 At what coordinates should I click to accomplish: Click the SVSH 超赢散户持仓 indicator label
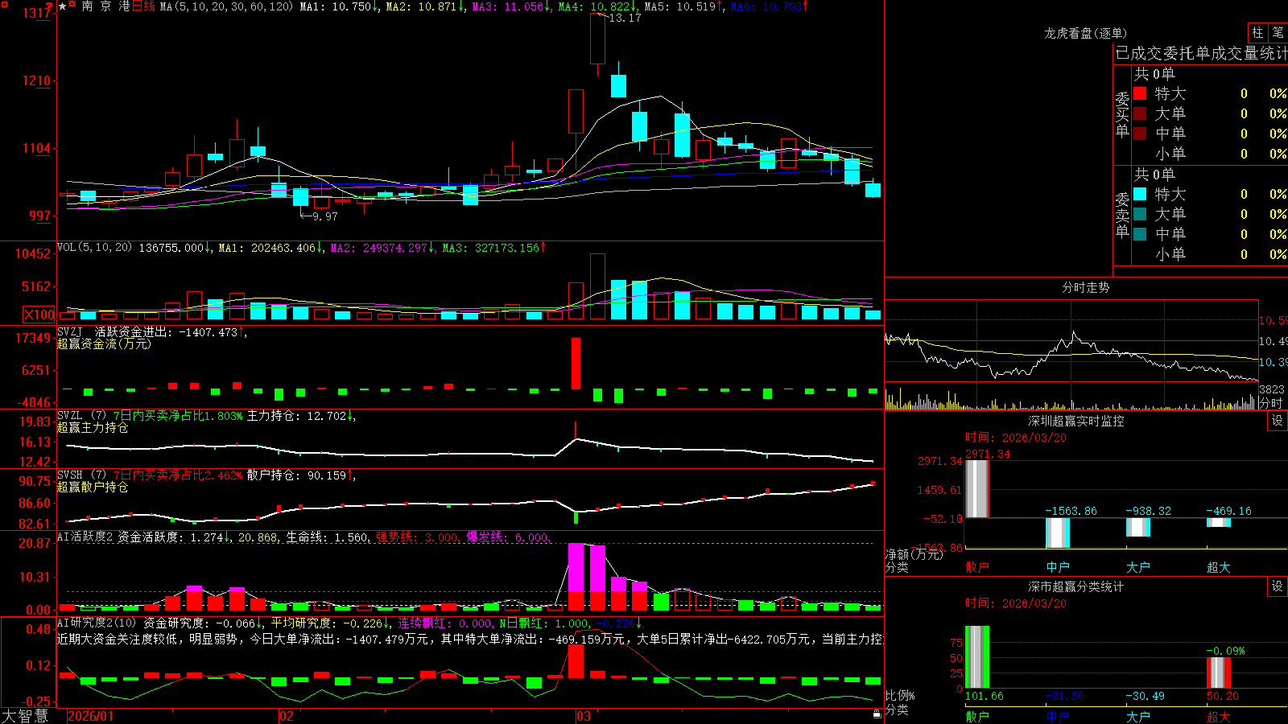click(93, 487)
